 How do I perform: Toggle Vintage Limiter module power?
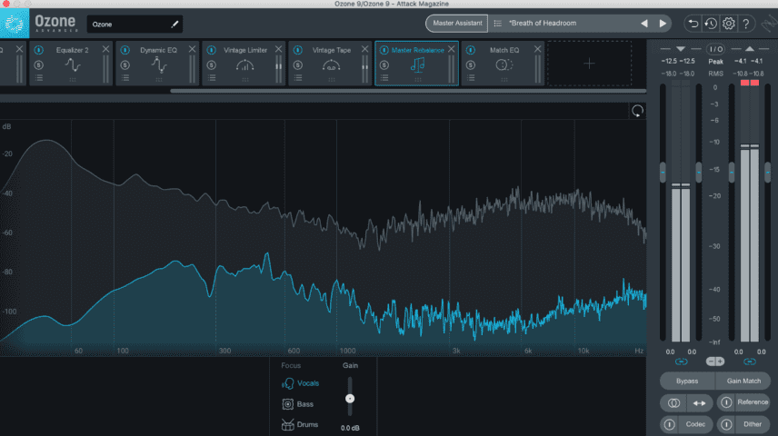(212, 50)
